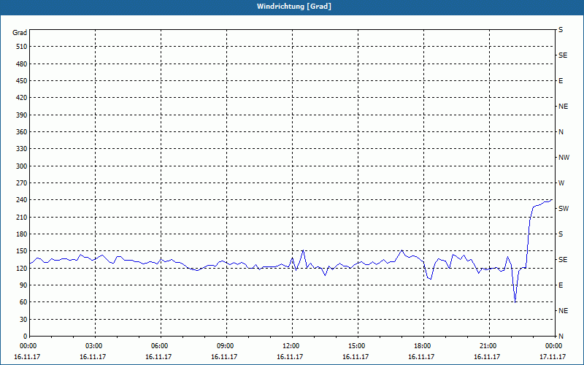This screenshot has height=365, width=584.
Task: Click the 330 y-axis tick label
Action: [22, 149]
